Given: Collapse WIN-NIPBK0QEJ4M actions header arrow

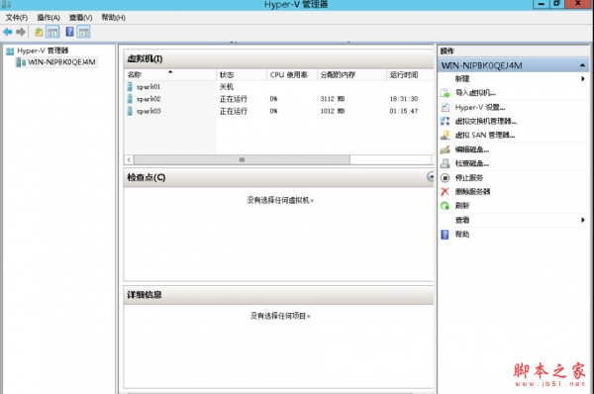Looking at the screenshot, I should coord(582,65).
